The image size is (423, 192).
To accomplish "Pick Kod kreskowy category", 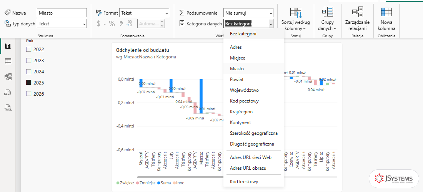I will pyautogui.click(x=253, y=182).
